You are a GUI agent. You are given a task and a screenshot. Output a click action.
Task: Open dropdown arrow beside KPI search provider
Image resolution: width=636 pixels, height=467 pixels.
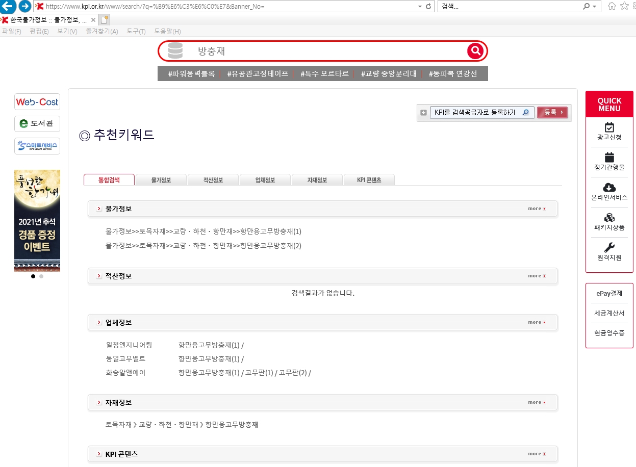423,113
